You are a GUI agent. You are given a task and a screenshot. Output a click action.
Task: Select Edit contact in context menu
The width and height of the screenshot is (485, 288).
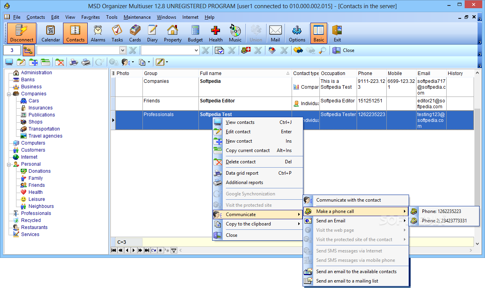tap(258, 132)
